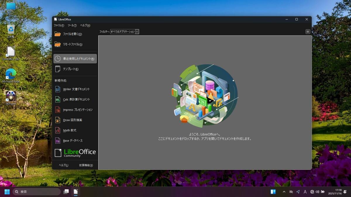Click the ヘルプ button at sidebar bottom
The height and width of the screenshot is (197, 351).
click(63, 165)
